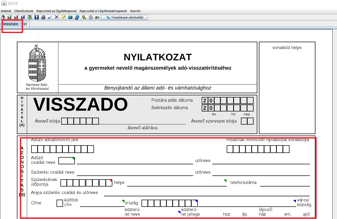Tick the külföldi cím checkbox

point(60,203)
